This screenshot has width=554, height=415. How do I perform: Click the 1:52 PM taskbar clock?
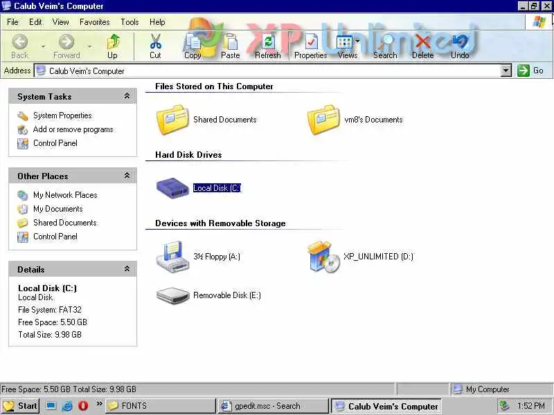point(530,406)
